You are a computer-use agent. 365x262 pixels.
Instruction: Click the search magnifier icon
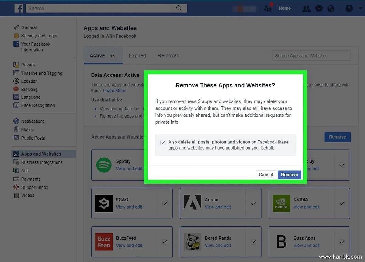click(179, 9)
